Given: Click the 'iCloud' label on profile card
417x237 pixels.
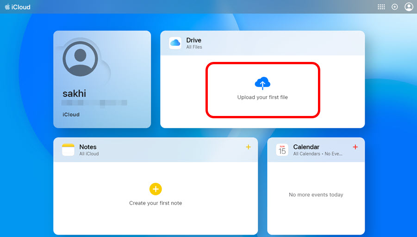Looking at the screenshot, I should [71, 115].
